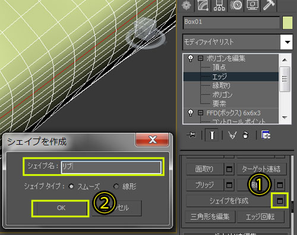Screen dimensions: 297x235
Task: Select スムーズ shape type radio
Action: (x=71, y=186)
